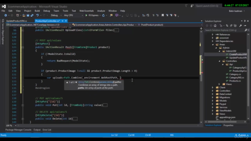Switch to the UpdateProductVM.cs tab
251x141 pixels.
[x=16, y=21]
